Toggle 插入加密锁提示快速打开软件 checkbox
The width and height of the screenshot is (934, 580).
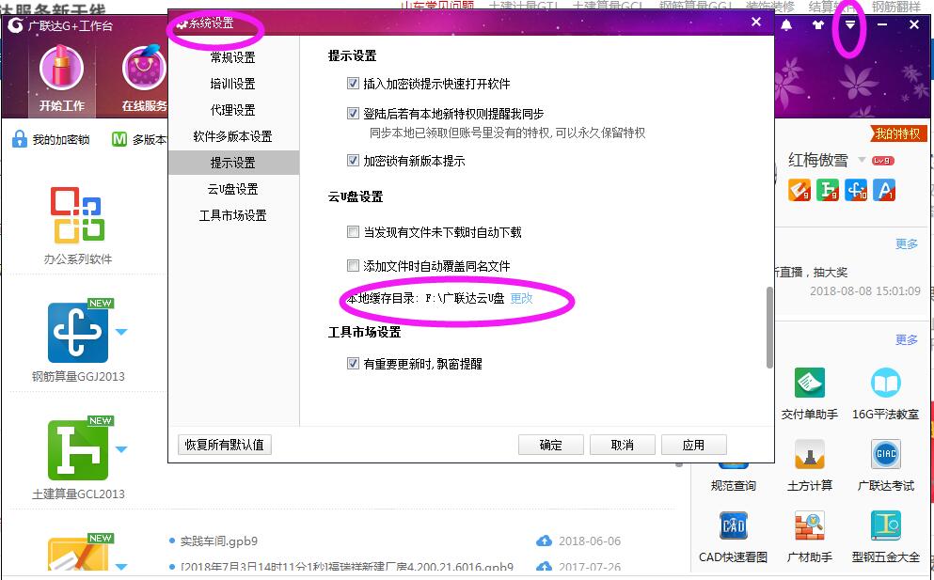353,84
